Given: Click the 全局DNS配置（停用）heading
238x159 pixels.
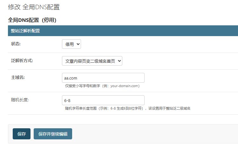Looking at the screenshot, I should click(32, 20).
